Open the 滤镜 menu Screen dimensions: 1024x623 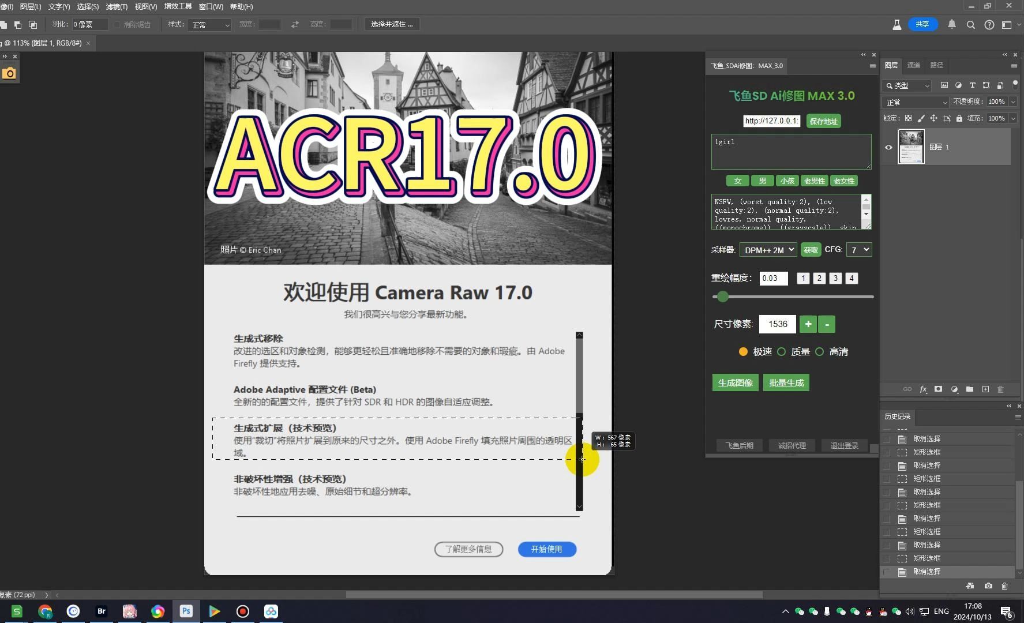[116, 6]
